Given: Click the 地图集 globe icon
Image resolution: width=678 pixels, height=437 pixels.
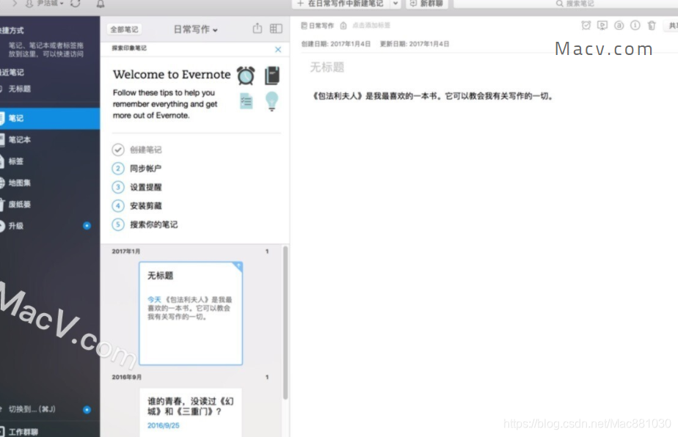Looking at the screenshot, I should coord(1,183).
